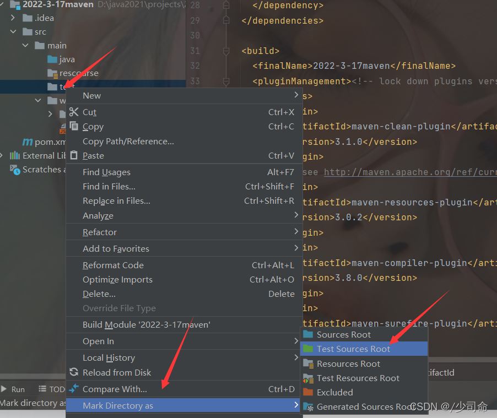The image size is (497, 418).
Task: Click the Generated Sources Root icon
Action: pos(308,406)
